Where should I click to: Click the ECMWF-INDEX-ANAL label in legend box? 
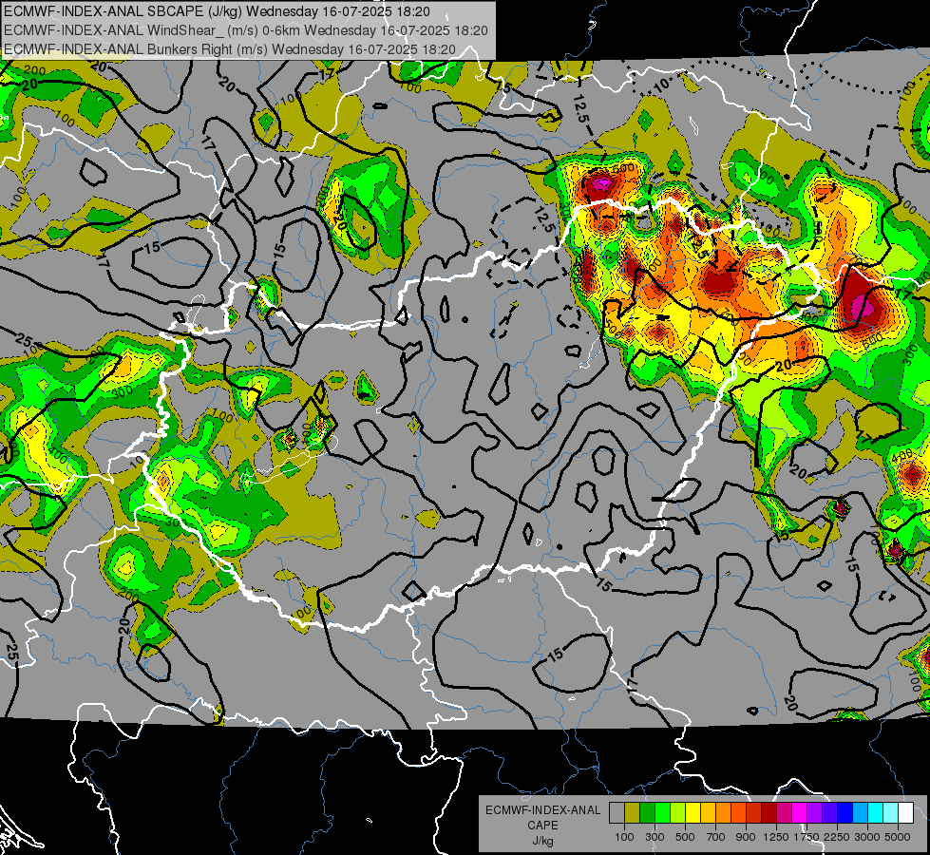(x=542, y=810)
